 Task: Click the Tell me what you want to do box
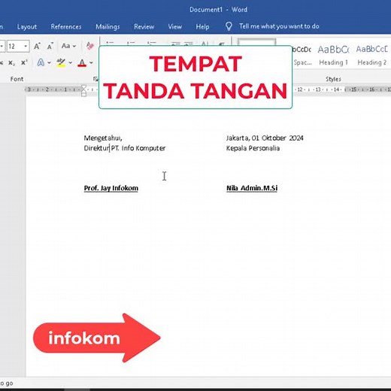(x=279, y=26)
